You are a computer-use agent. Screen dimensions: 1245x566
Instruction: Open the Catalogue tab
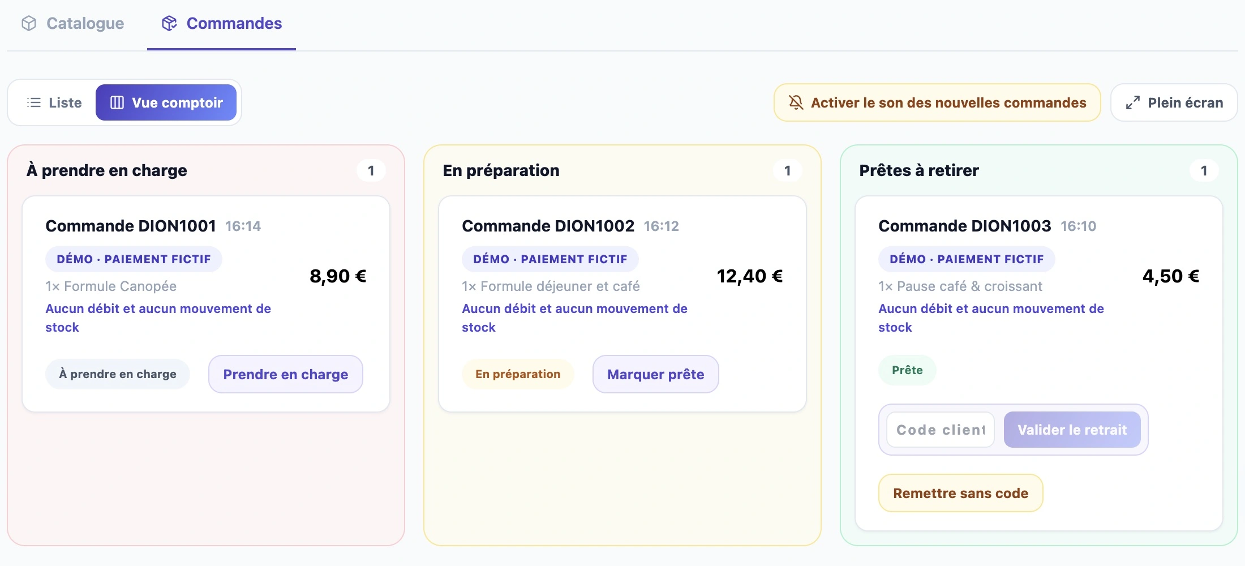72,23
